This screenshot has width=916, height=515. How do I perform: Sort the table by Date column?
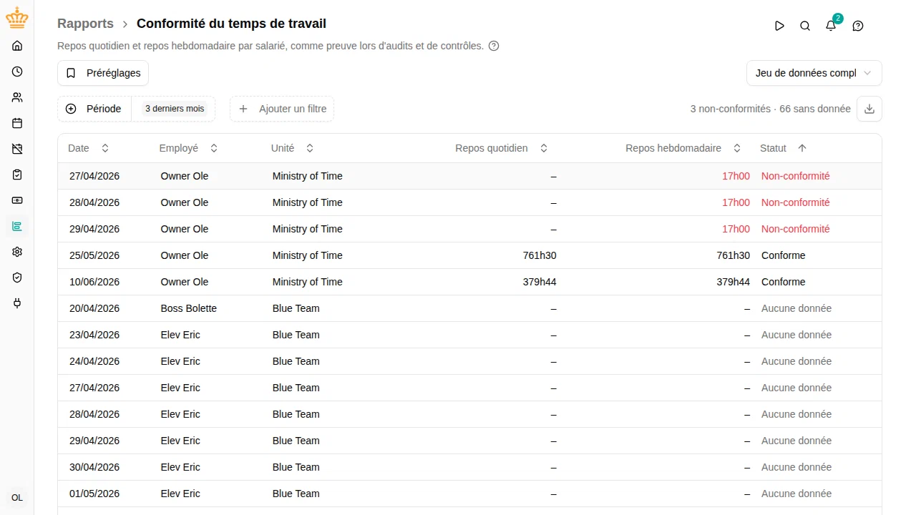[89, 148]
